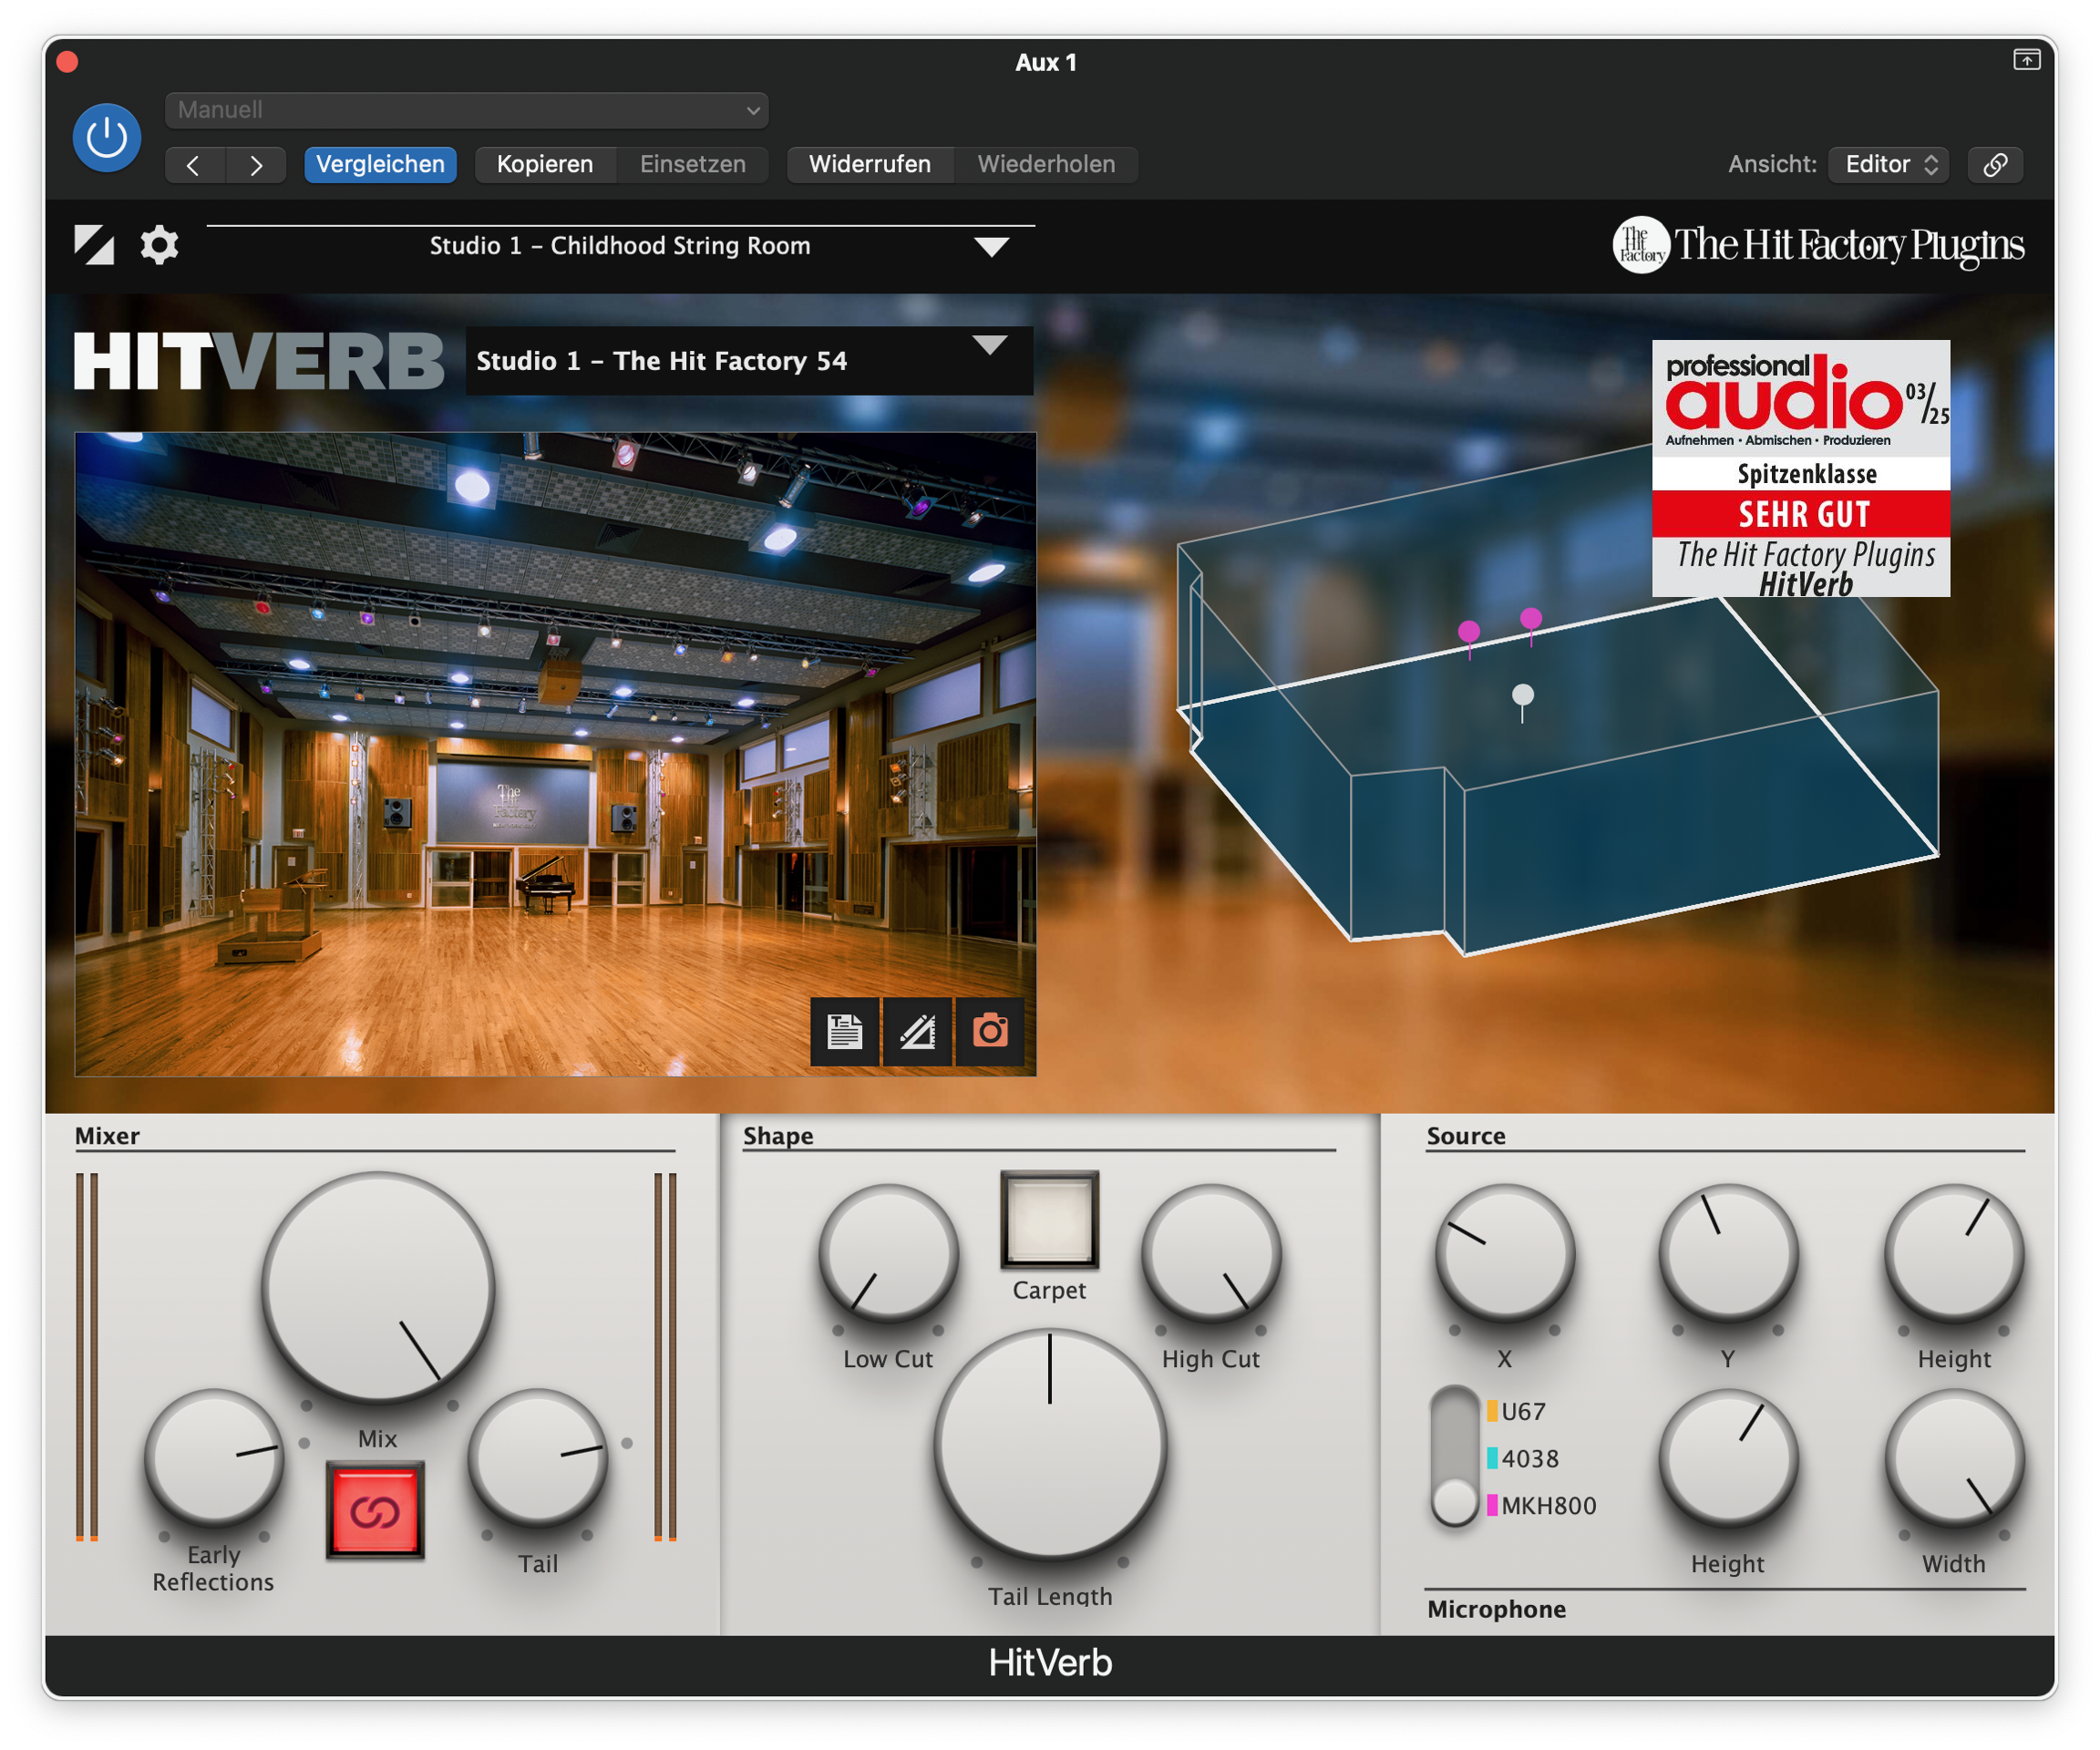This screenshot has height=1750, width=2100.
Task: Expand the room selector triangle arrow
Action: pos(990,346)
